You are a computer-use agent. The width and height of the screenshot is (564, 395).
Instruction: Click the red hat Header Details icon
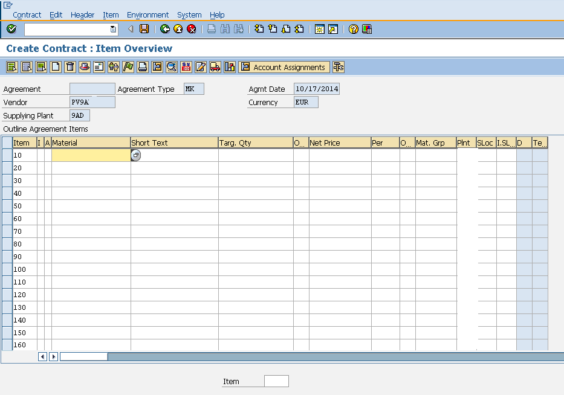[x=85, y=67]
